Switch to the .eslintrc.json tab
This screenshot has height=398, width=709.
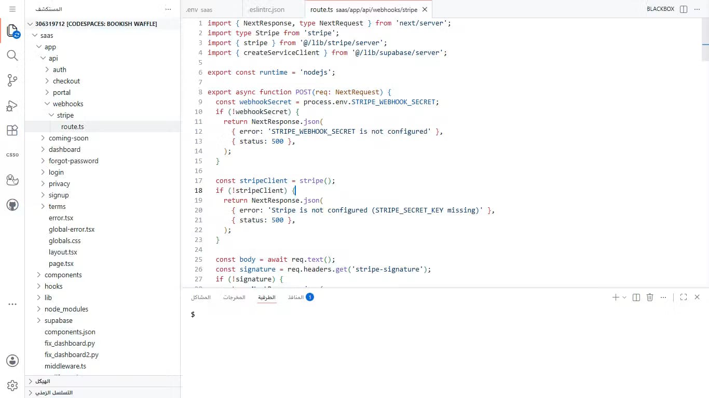[x=274, y=9]
